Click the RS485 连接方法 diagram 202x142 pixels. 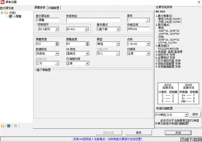click(x=189, y=93)
